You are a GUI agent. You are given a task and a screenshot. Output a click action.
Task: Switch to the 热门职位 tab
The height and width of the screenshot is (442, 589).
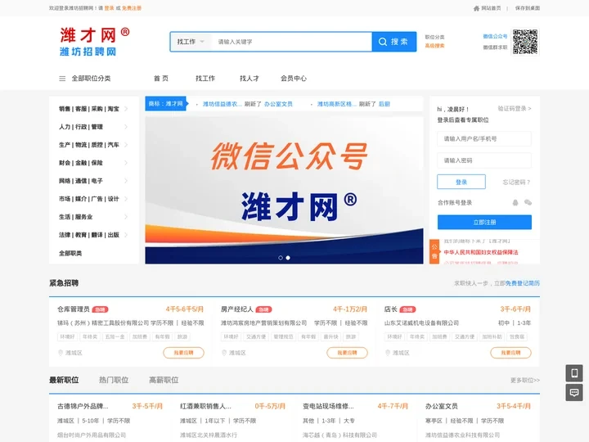coord(114,380)
